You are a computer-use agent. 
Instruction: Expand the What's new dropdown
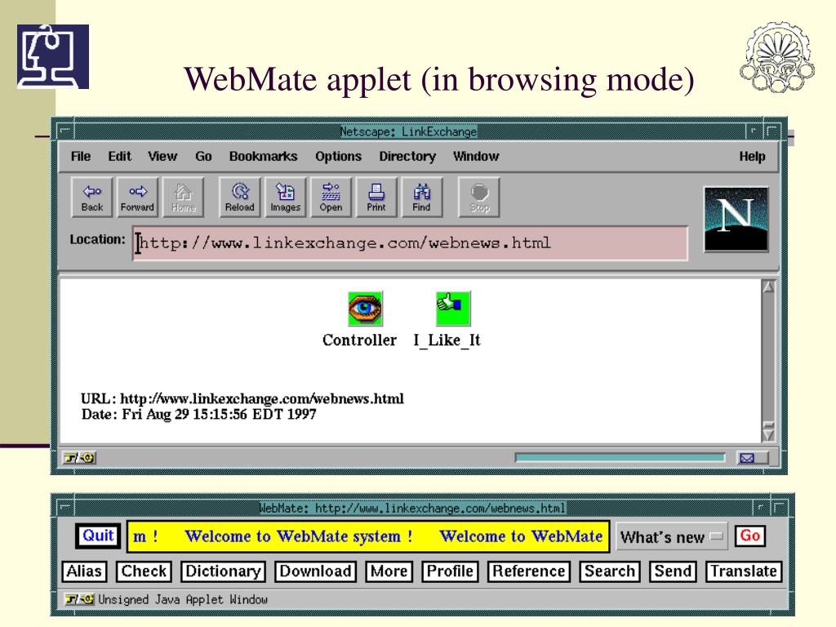[672, 536]
